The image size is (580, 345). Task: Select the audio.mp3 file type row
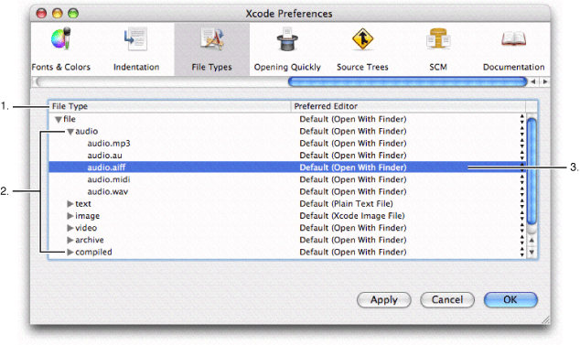287,144
